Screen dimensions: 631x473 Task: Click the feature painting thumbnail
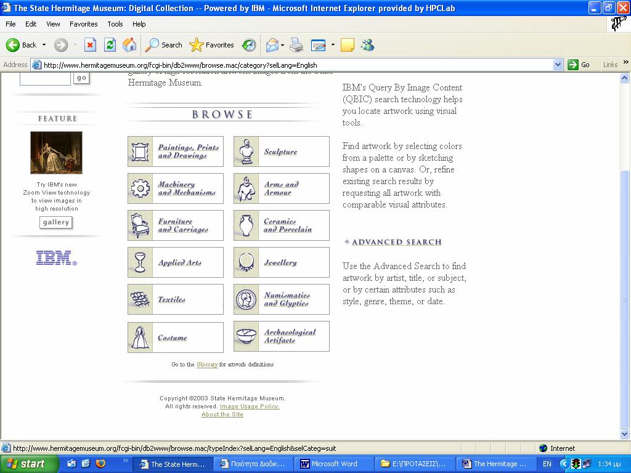tap(56, 153)
